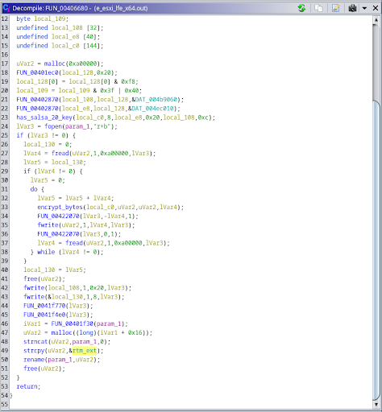Click fread on line 37
The image size is (382, 412).
tap(74, 243)
